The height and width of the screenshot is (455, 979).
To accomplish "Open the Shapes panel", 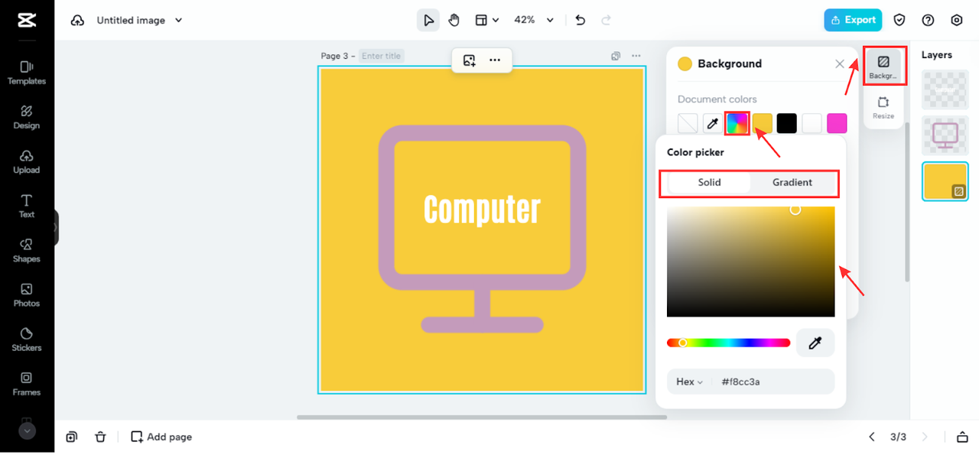I will [x=27, y=250].
